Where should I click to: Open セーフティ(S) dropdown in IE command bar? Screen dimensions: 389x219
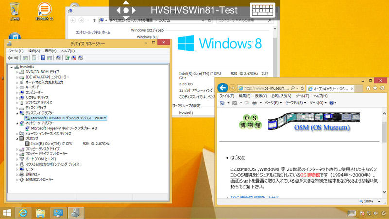point(296,103)
